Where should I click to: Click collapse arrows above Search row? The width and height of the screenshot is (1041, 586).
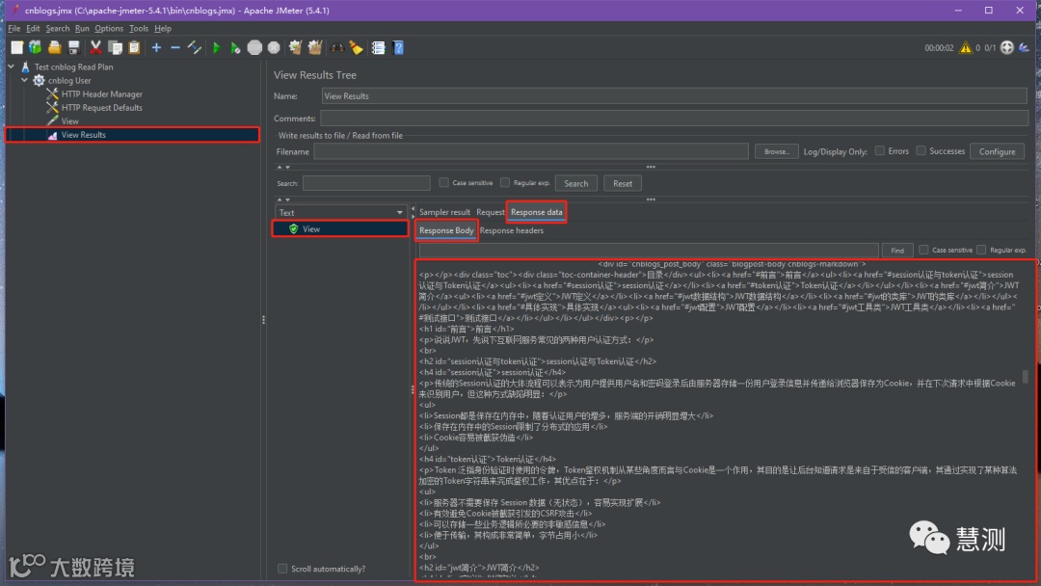[283, 168]
